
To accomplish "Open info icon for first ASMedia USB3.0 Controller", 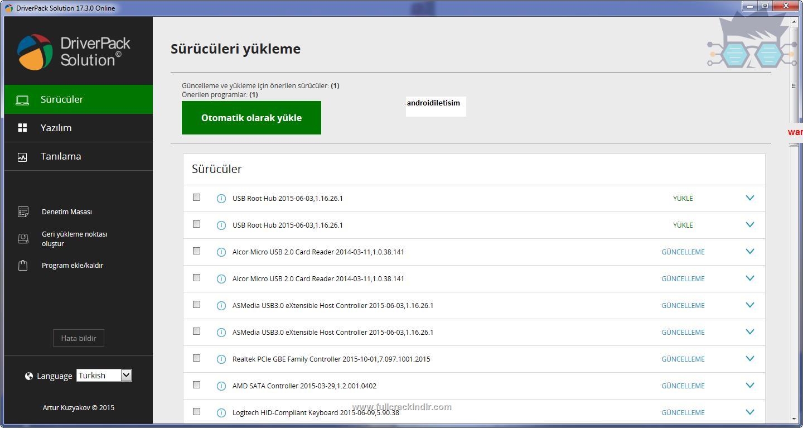I will [221, 306].
